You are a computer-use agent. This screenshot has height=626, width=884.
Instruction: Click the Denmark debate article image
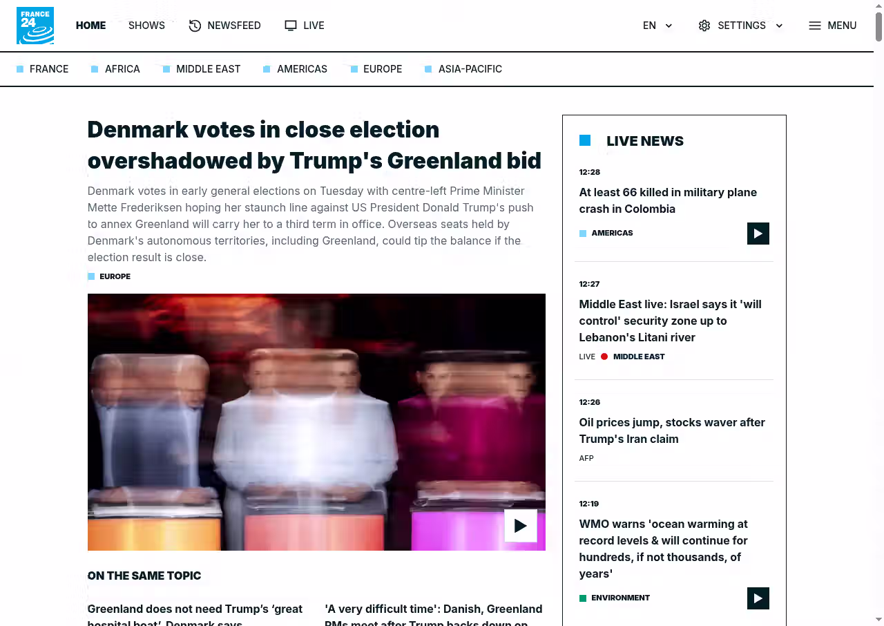[316, 422]
